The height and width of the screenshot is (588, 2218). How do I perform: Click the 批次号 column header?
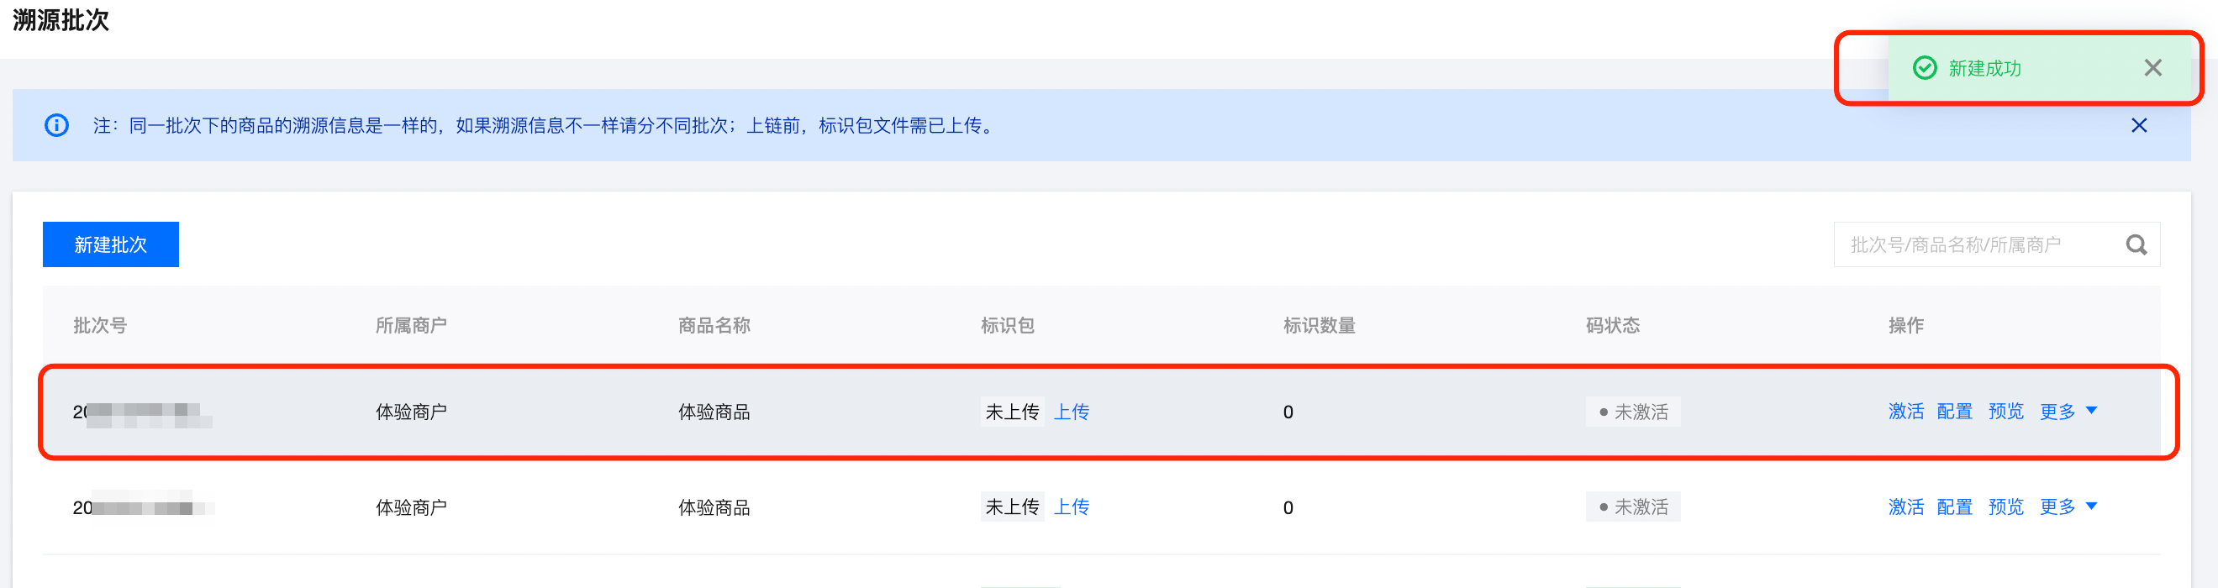[100, 325]
